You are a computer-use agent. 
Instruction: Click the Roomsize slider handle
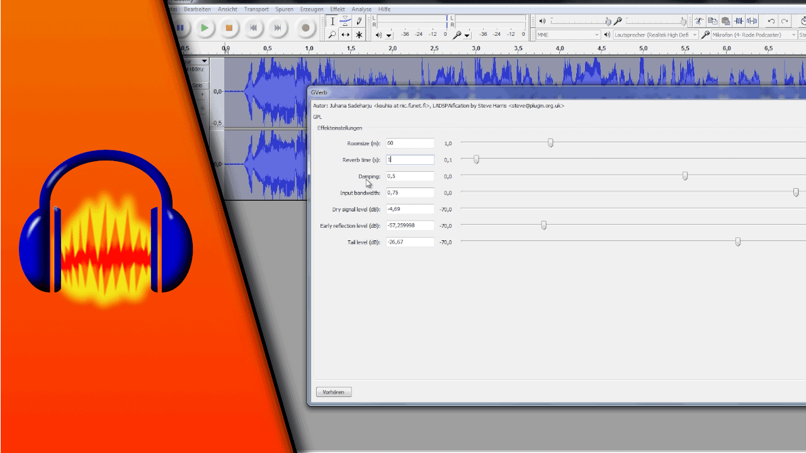550,143
